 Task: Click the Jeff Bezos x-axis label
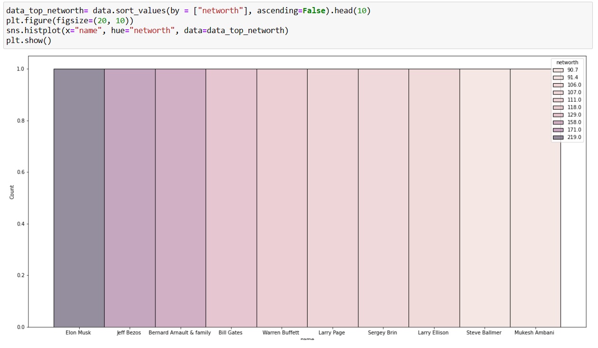[129, 333]
